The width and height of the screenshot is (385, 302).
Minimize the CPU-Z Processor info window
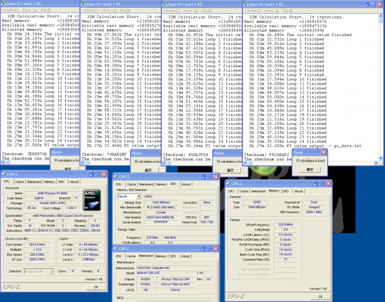tap(91, 174)
